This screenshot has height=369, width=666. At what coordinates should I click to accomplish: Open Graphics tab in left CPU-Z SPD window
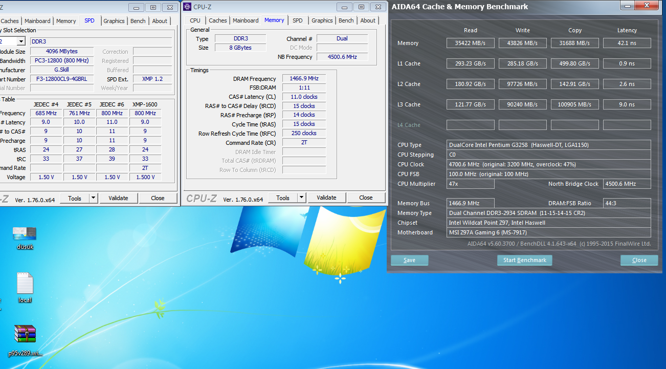point(114,21)
